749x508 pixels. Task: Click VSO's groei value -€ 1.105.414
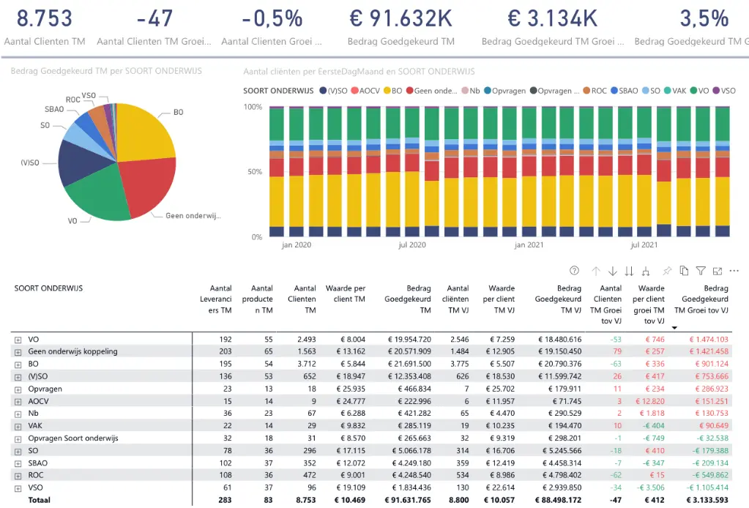(x=707, y=488)
